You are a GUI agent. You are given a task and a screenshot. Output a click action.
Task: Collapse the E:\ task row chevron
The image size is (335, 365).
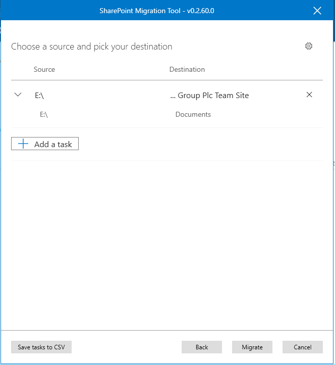click(x=18, y=95)
